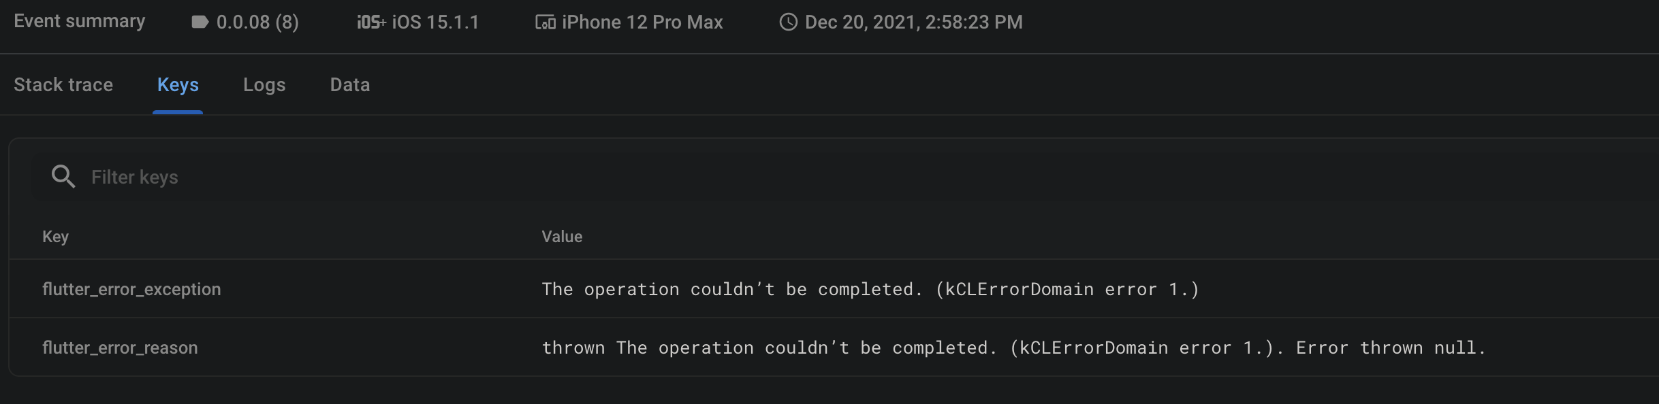This screenshot has height=404, width=1659.
Task: Click the version tag icon next to 0.0.08
Action: [199, 21]
